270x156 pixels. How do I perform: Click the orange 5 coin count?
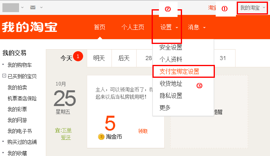(x=110, y=123)
